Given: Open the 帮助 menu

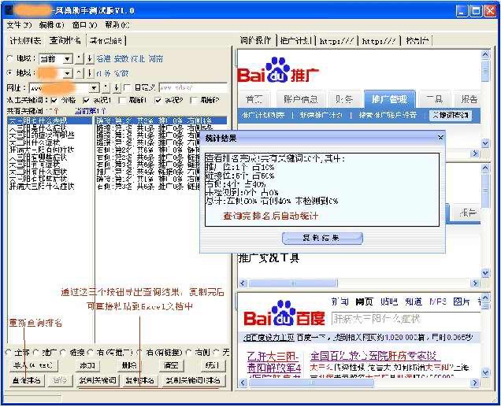Looking at the screenshot, I should (117, 25).
